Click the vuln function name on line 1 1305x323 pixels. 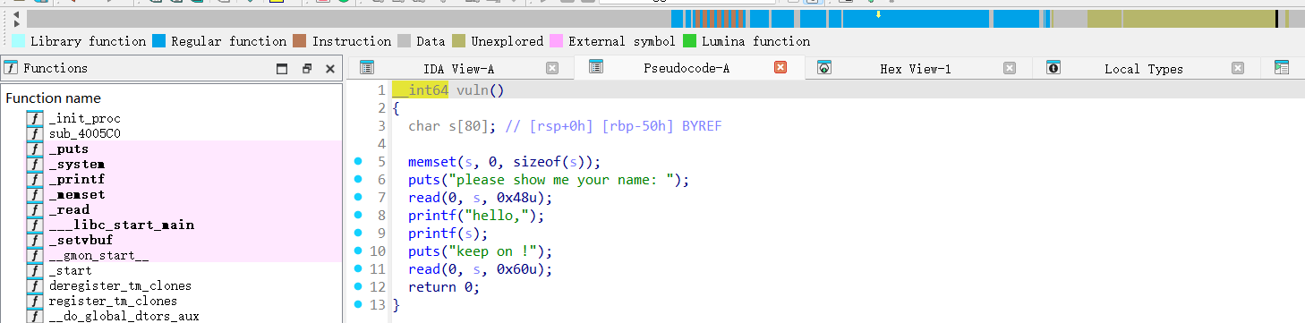point(473,90)
